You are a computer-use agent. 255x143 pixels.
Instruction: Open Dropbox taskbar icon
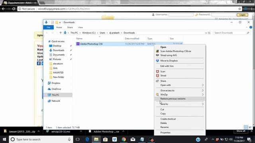[114, 139]
